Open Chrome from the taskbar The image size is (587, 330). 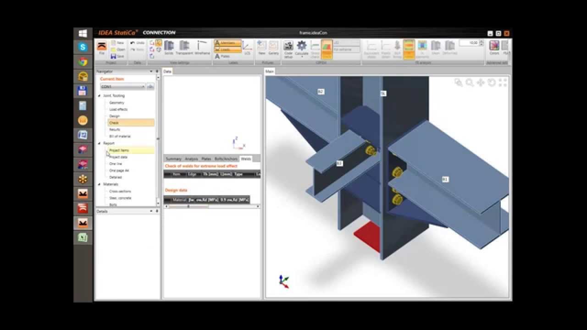83,61
